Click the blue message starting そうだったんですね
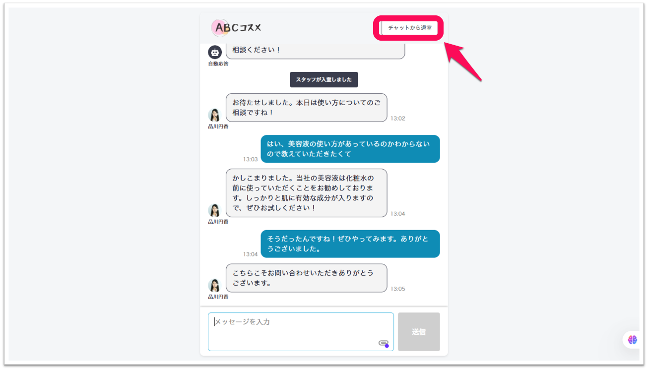648x370 pixels. tap(350, 244)
